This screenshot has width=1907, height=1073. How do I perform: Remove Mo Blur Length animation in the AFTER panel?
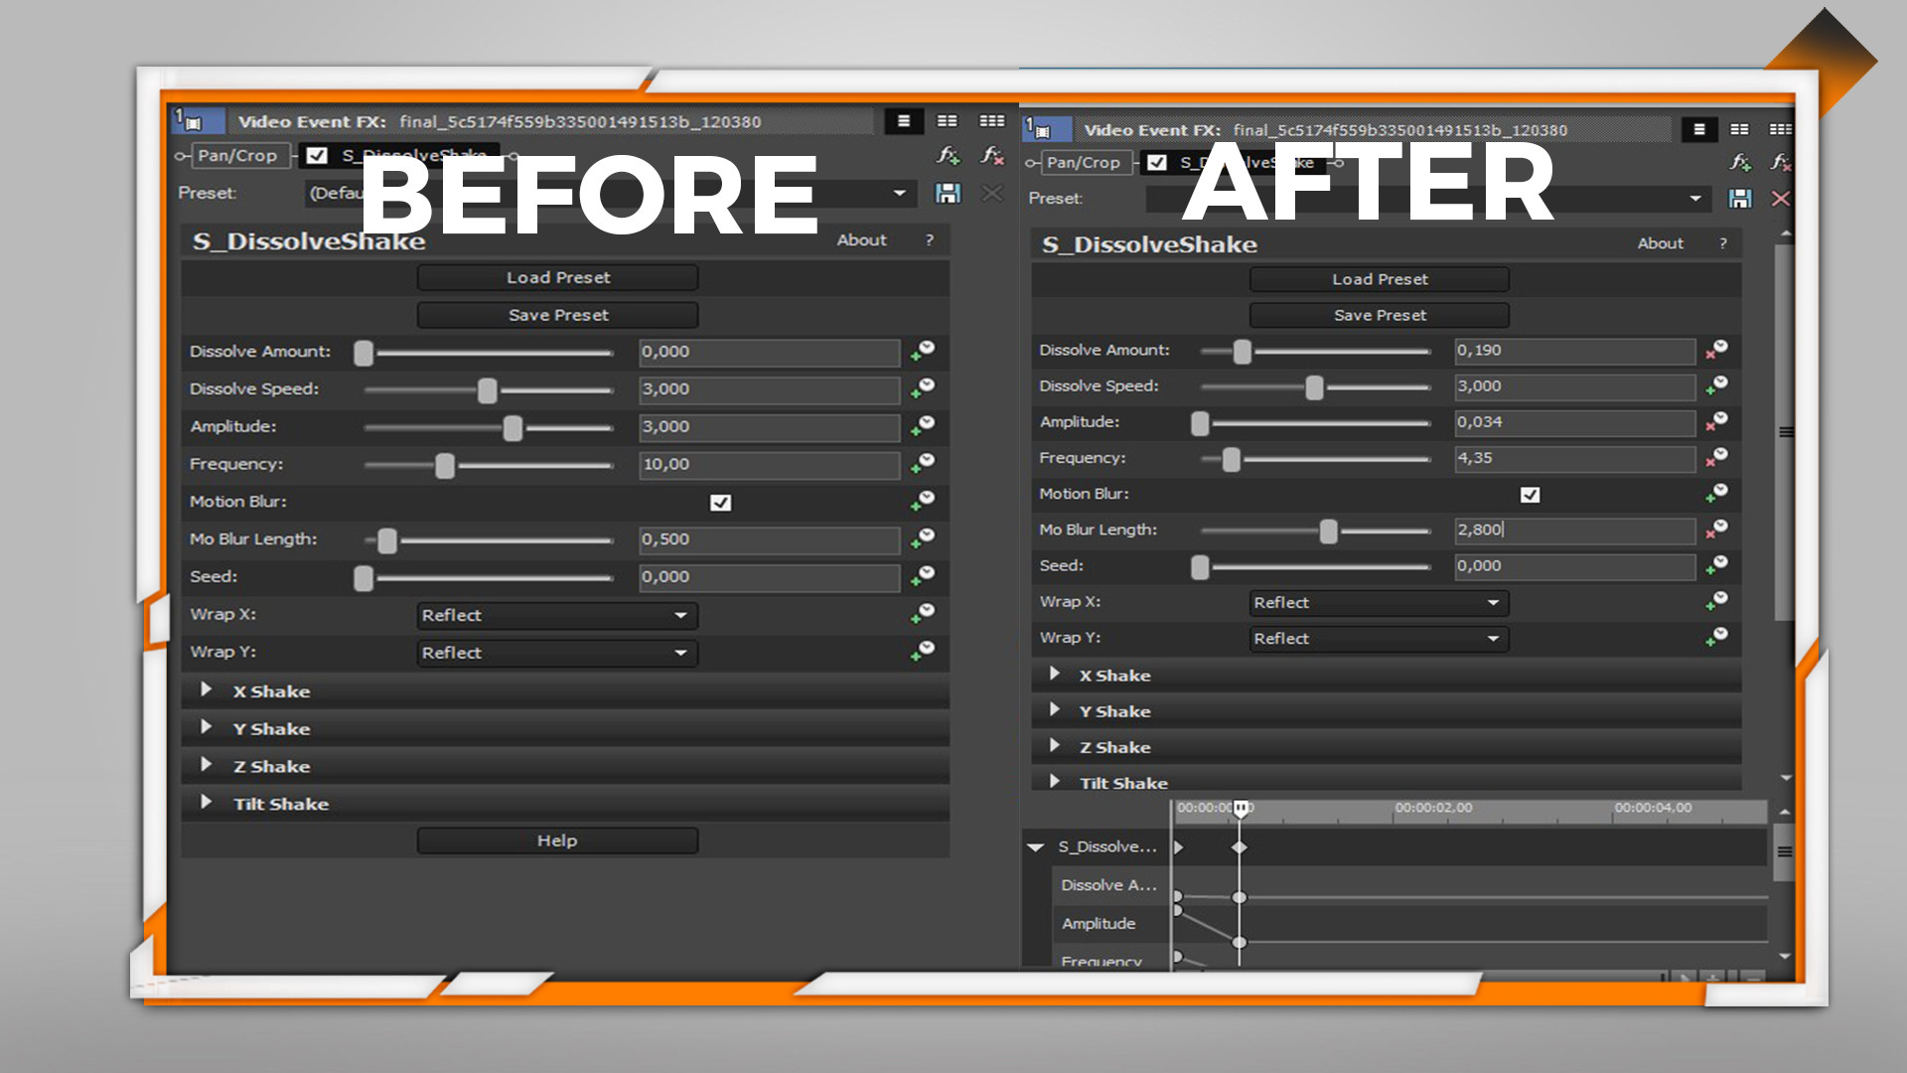(1717, 530)
